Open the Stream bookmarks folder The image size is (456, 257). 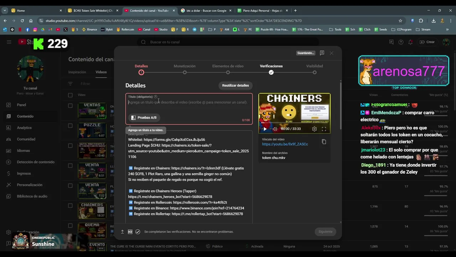click(x=423, y=30)
